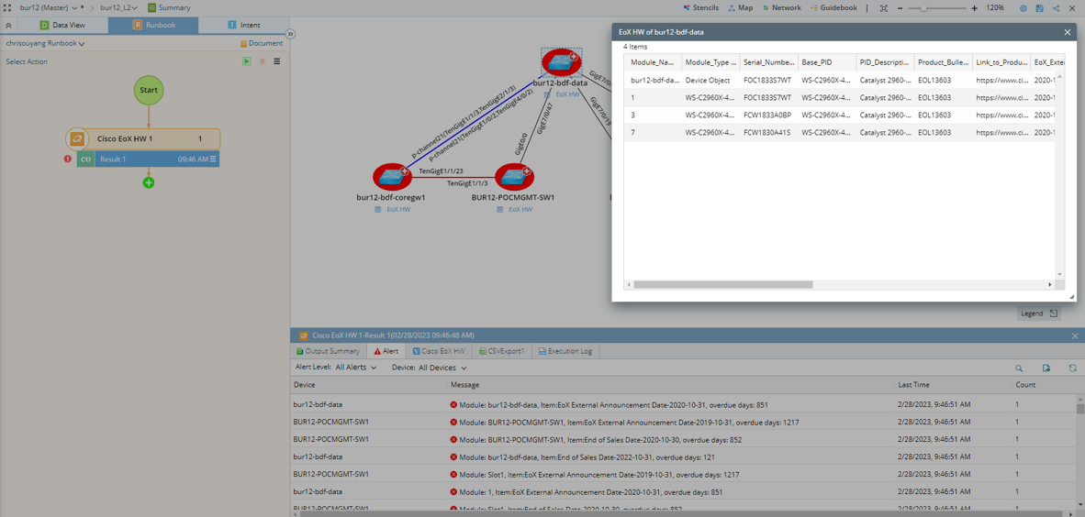Open the Document link

coord(262,43)
